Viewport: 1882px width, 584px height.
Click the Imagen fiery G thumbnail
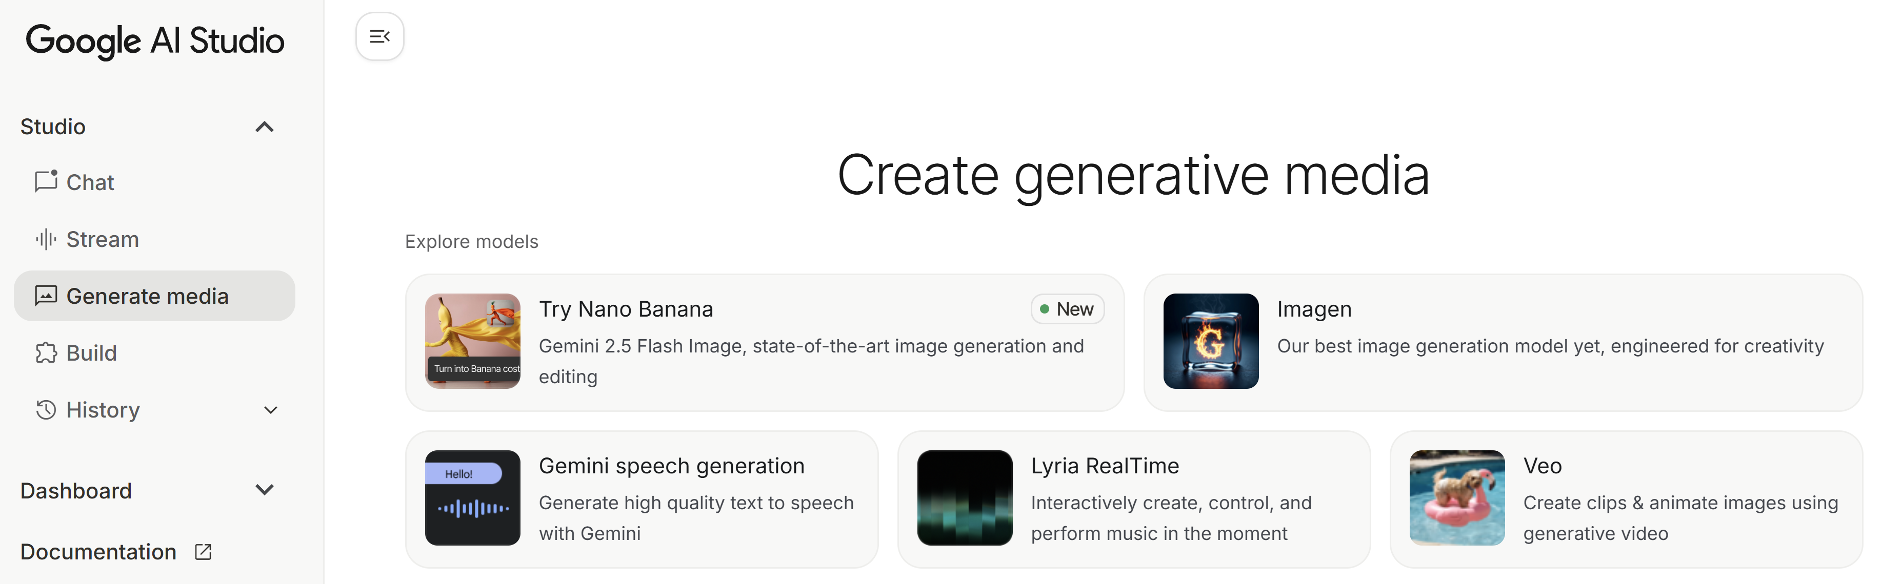tap(1211, 341)
